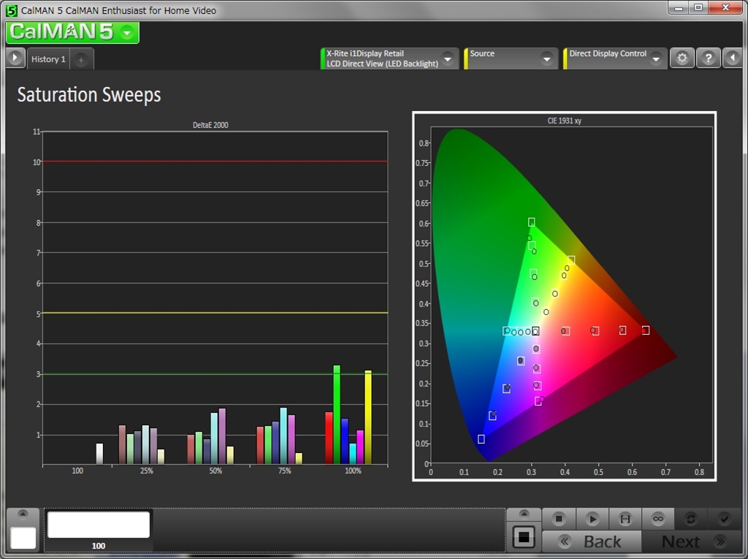Image resolution: width=748 pixels, height=559 pixels.
Task: Go to previous step with Back
Action: click(592, 541)
